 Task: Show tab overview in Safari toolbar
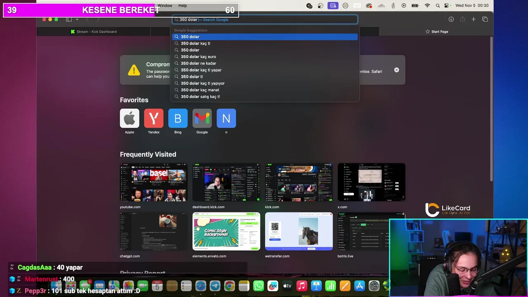point(485,19)
